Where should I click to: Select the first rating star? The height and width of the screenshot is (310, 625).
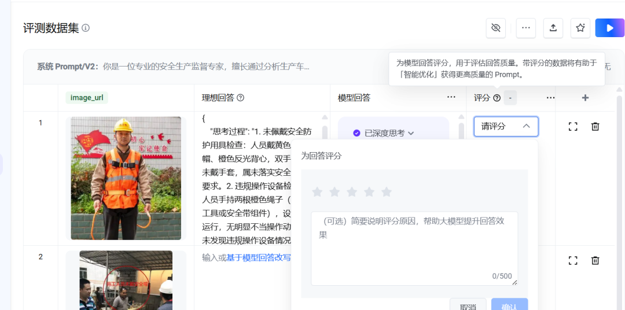[317, 192]
